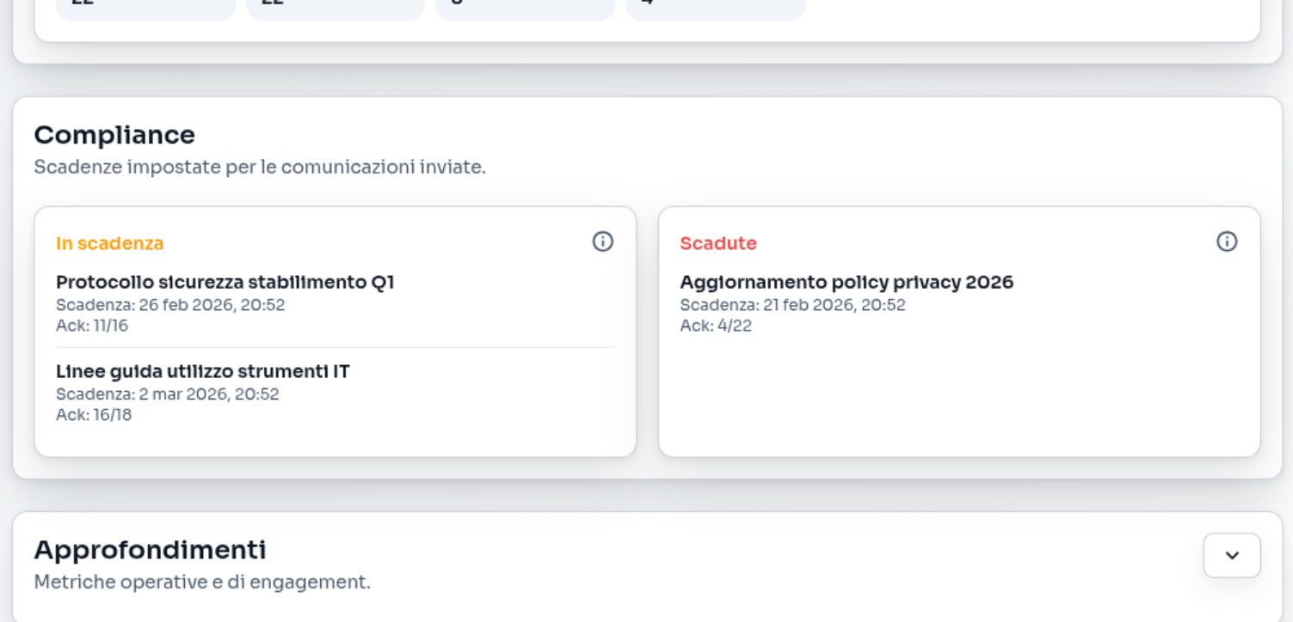Screen dimensions: 1293x622
Task: Select Aggiornamento policy privacy 2026 entry
Action: [x=847, y=282]
